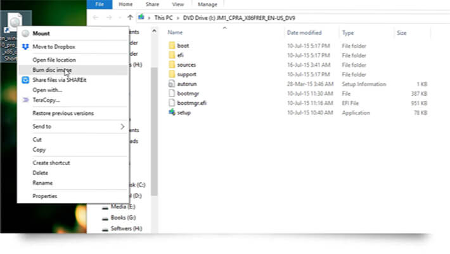This screenshot has height=254, width=450.
Task: Select Media (E:) in navigation pane
Action: click(x=123, y=206)
